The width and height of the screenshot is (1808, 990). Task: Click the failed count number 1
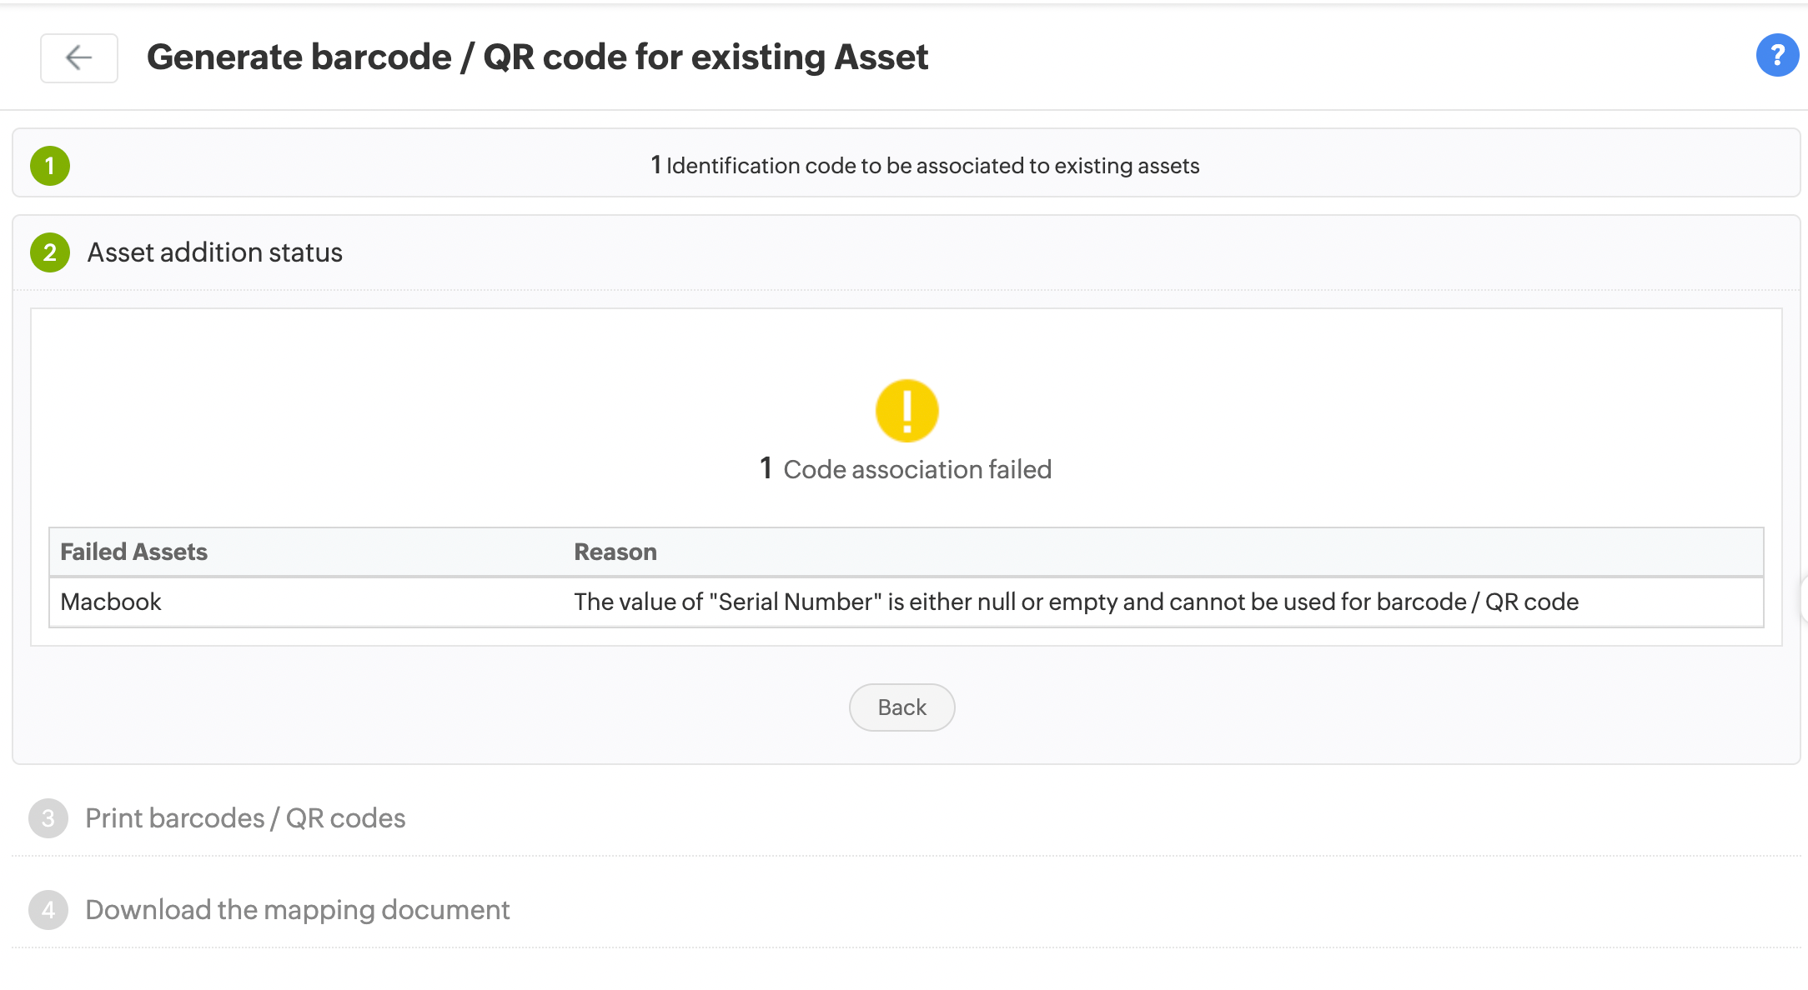766,468
